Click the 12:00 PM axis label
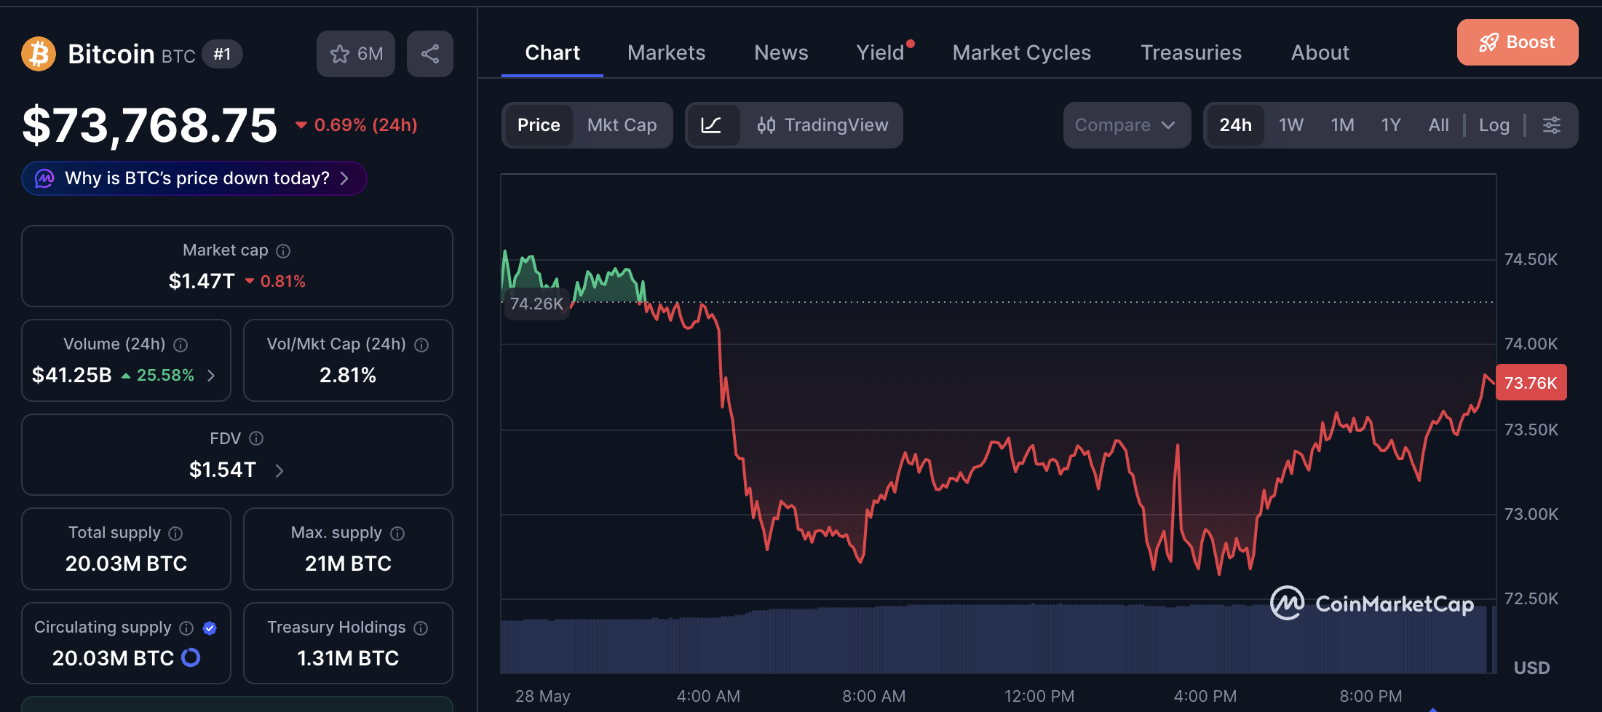Screen dimensions: 1602x712 click(1039, 696)
